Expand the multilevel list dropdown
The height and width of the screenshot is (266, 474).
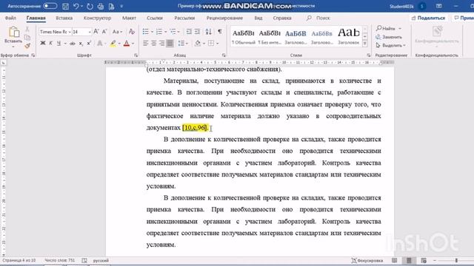click(x=178, y=32)
